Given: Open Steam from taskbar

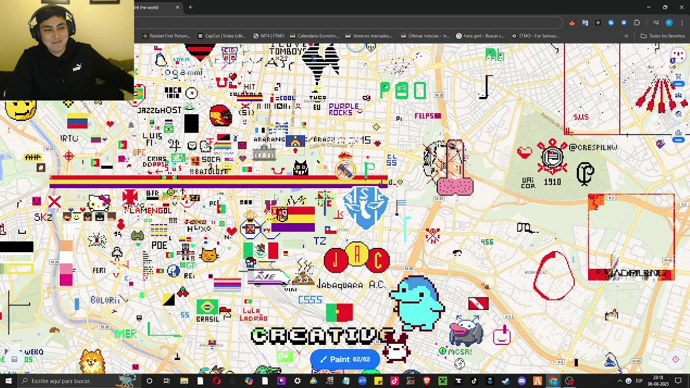Looking at the screenshot, I should tap(506, 381).
